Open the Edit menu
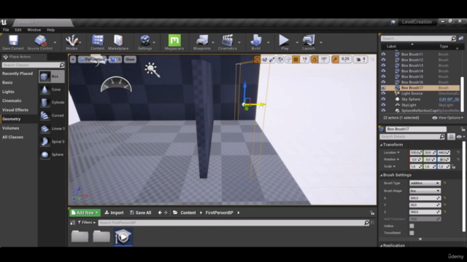Image resolution: width=467 pixels, height=262 pixels. (18, 30)
